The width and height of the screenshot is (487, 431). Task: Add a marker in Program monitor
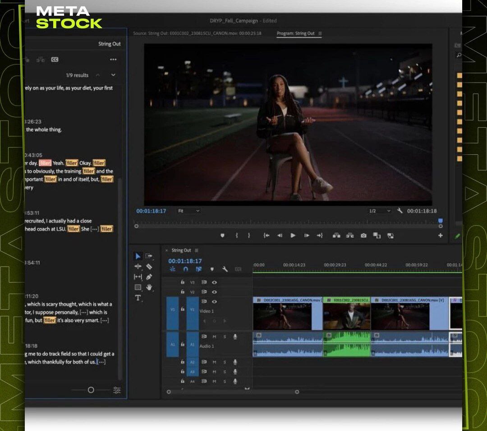222,236
